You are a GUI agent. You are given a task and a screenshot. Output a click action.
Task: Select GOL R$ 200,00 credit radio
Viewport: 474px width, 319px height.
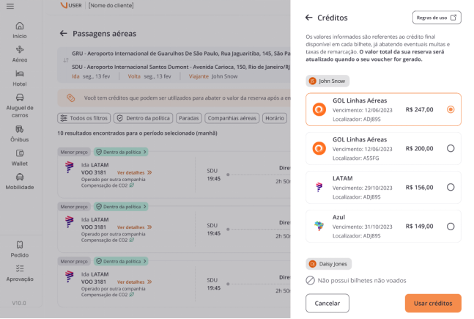451,148
